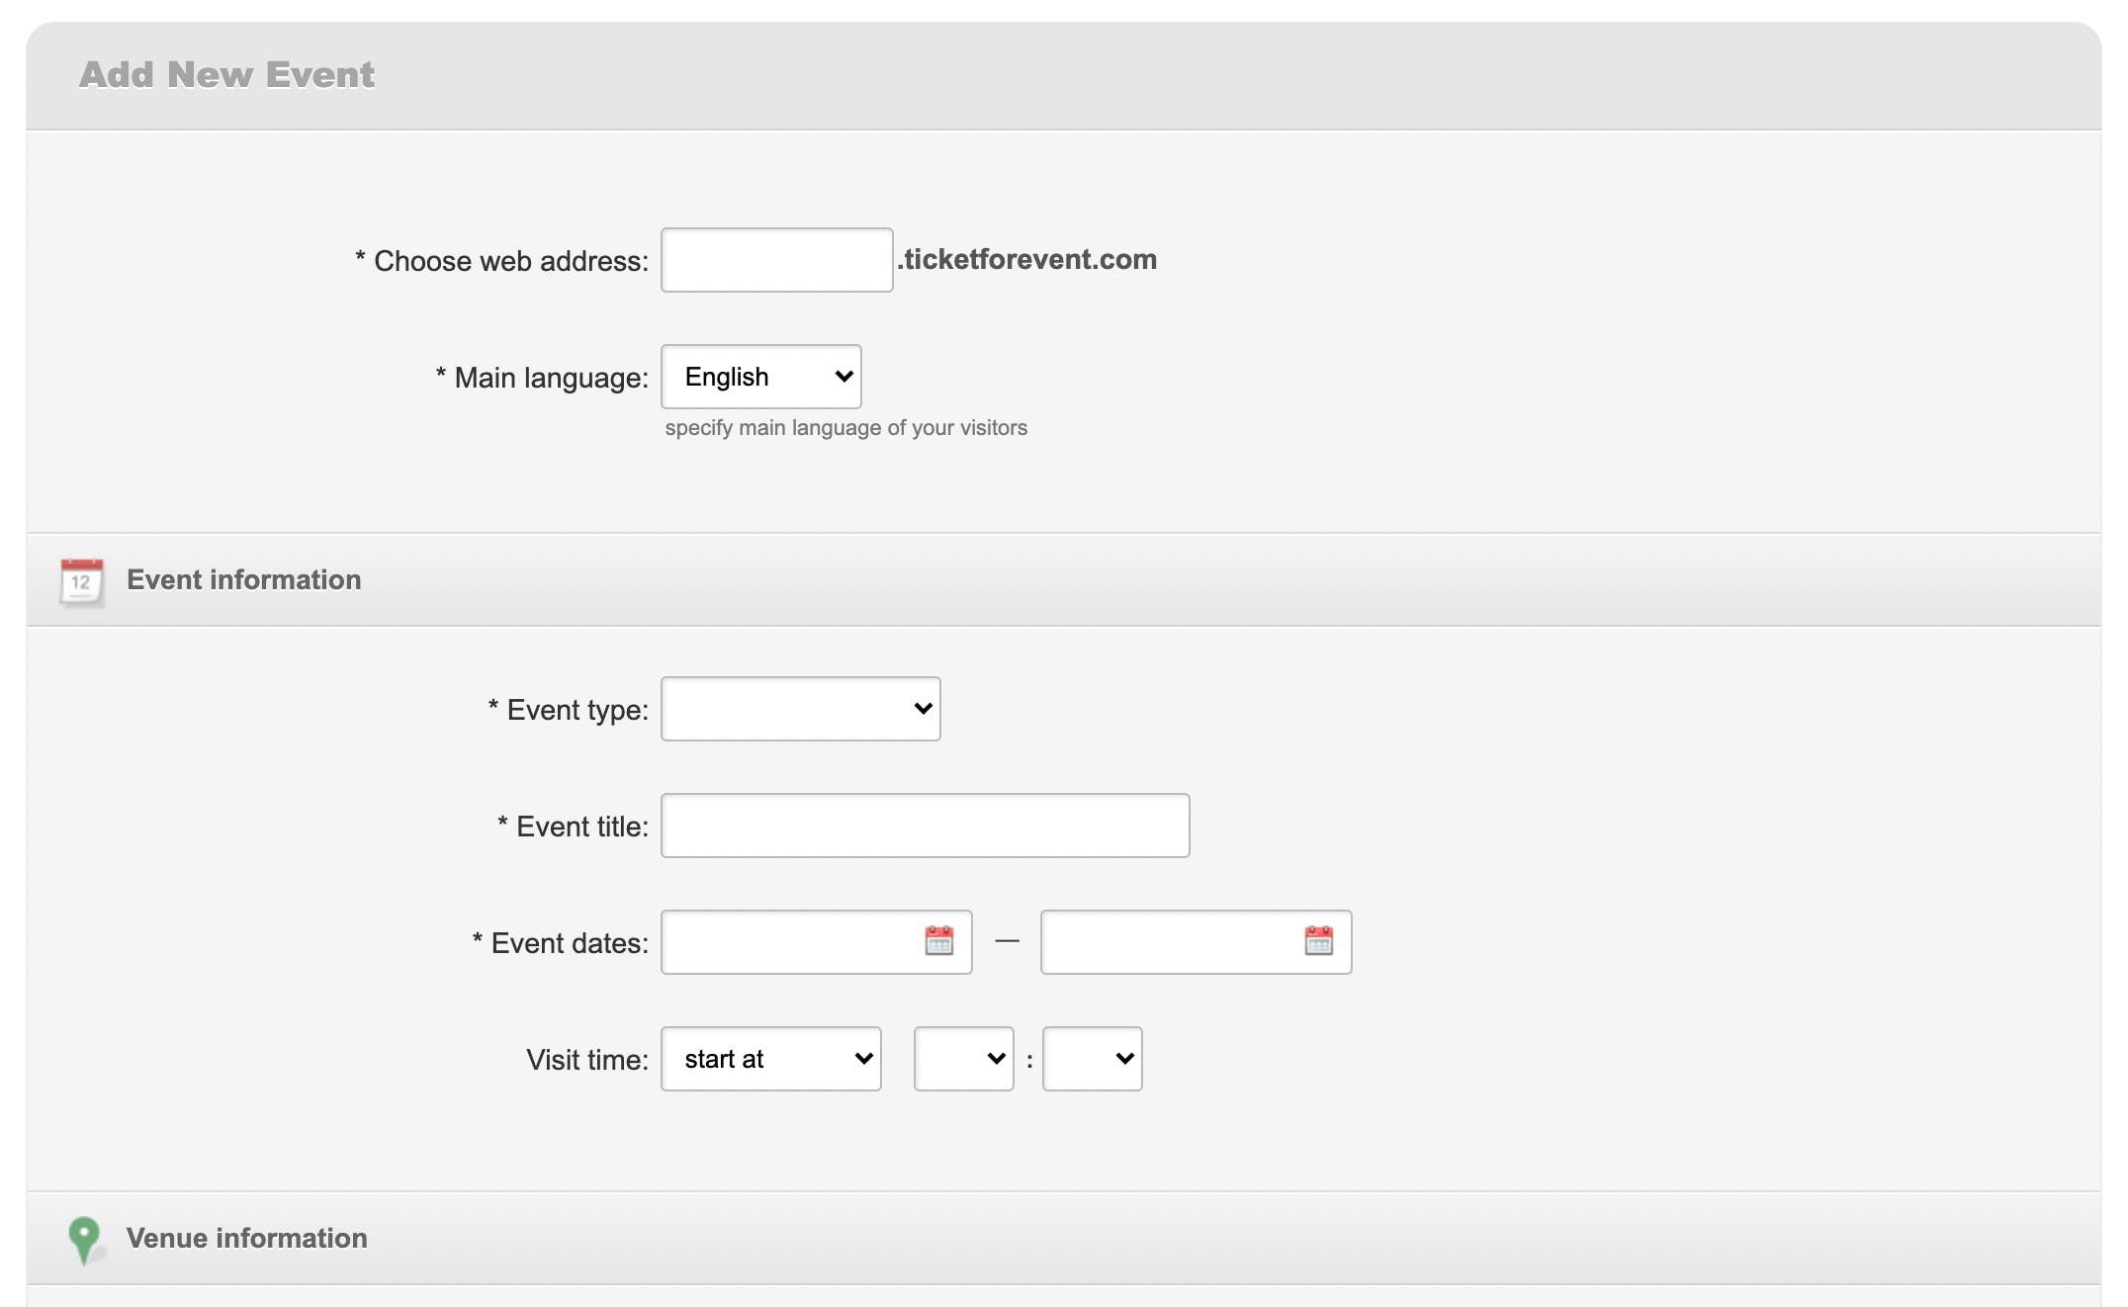
Task: Click the 'specify main language' hint text
Action: 845,428
